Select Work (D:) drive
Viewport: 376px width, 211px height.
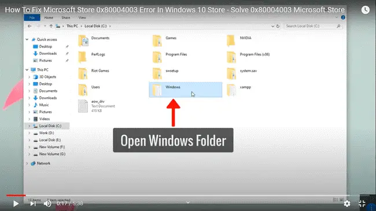tap(46, 133)
